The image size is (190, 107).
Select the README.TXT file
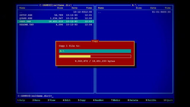pos(56,25)
